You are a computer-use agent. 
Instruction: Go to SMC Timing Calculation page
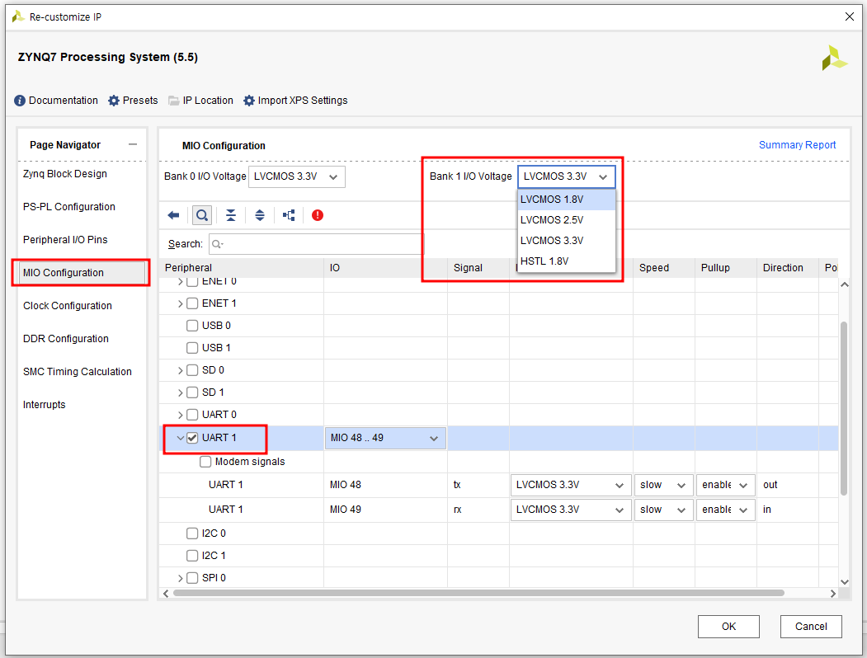[78, 372]
